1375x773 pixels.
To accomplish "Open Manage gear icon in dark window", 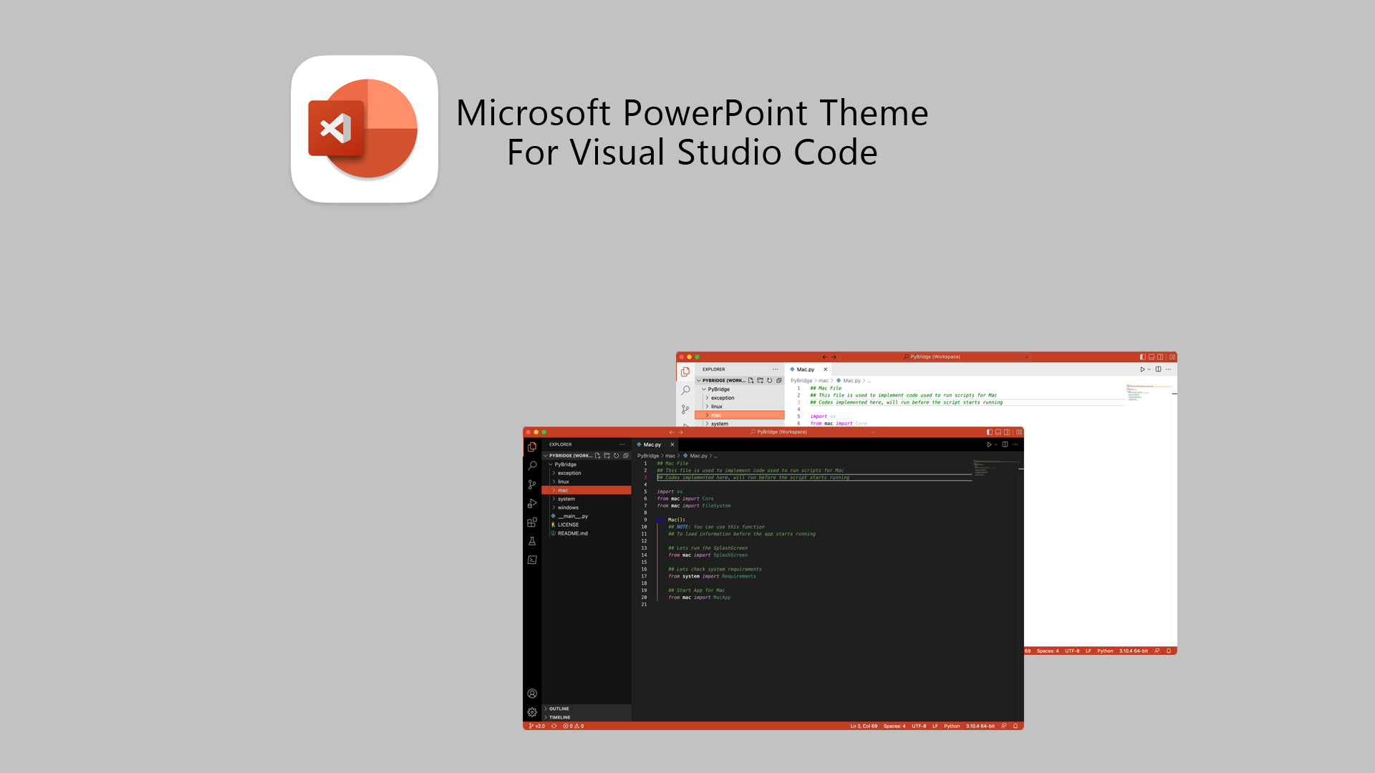I will [532, 712].
